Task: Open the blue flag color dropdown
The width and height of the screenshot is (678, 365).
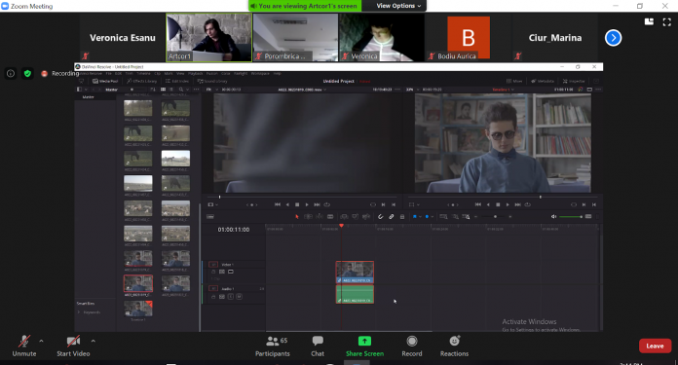Action: (420, 216)
